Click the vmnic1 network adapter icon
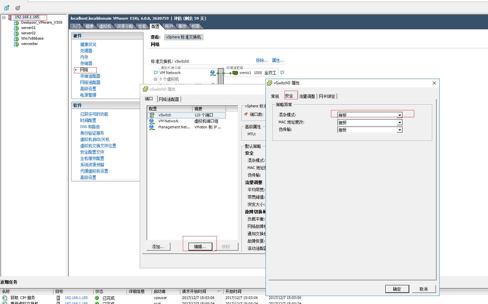 point(235,73)
